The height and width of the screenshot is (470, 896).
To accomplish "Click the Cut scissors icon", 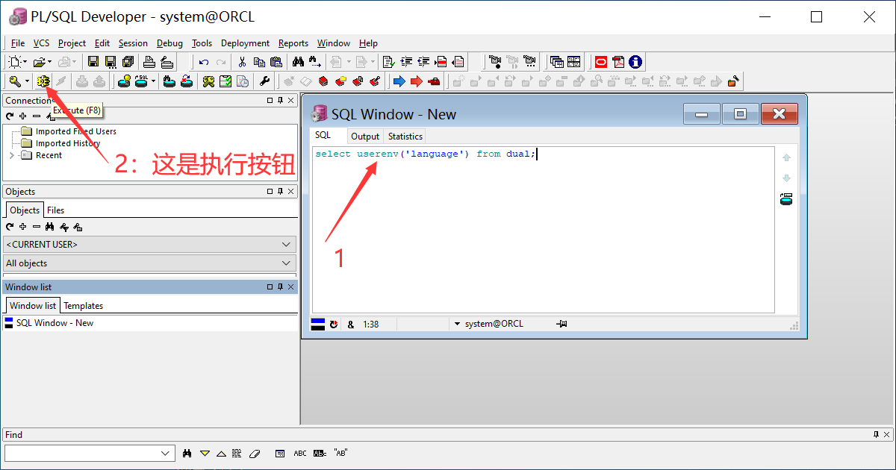I will [242, 62].
